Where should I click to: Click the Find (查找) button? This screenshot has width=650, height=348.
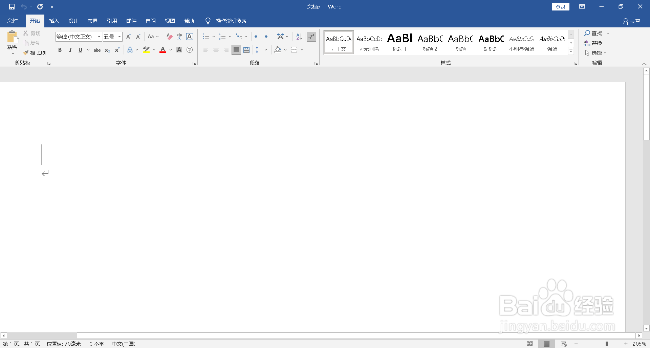tap(593, 33)
